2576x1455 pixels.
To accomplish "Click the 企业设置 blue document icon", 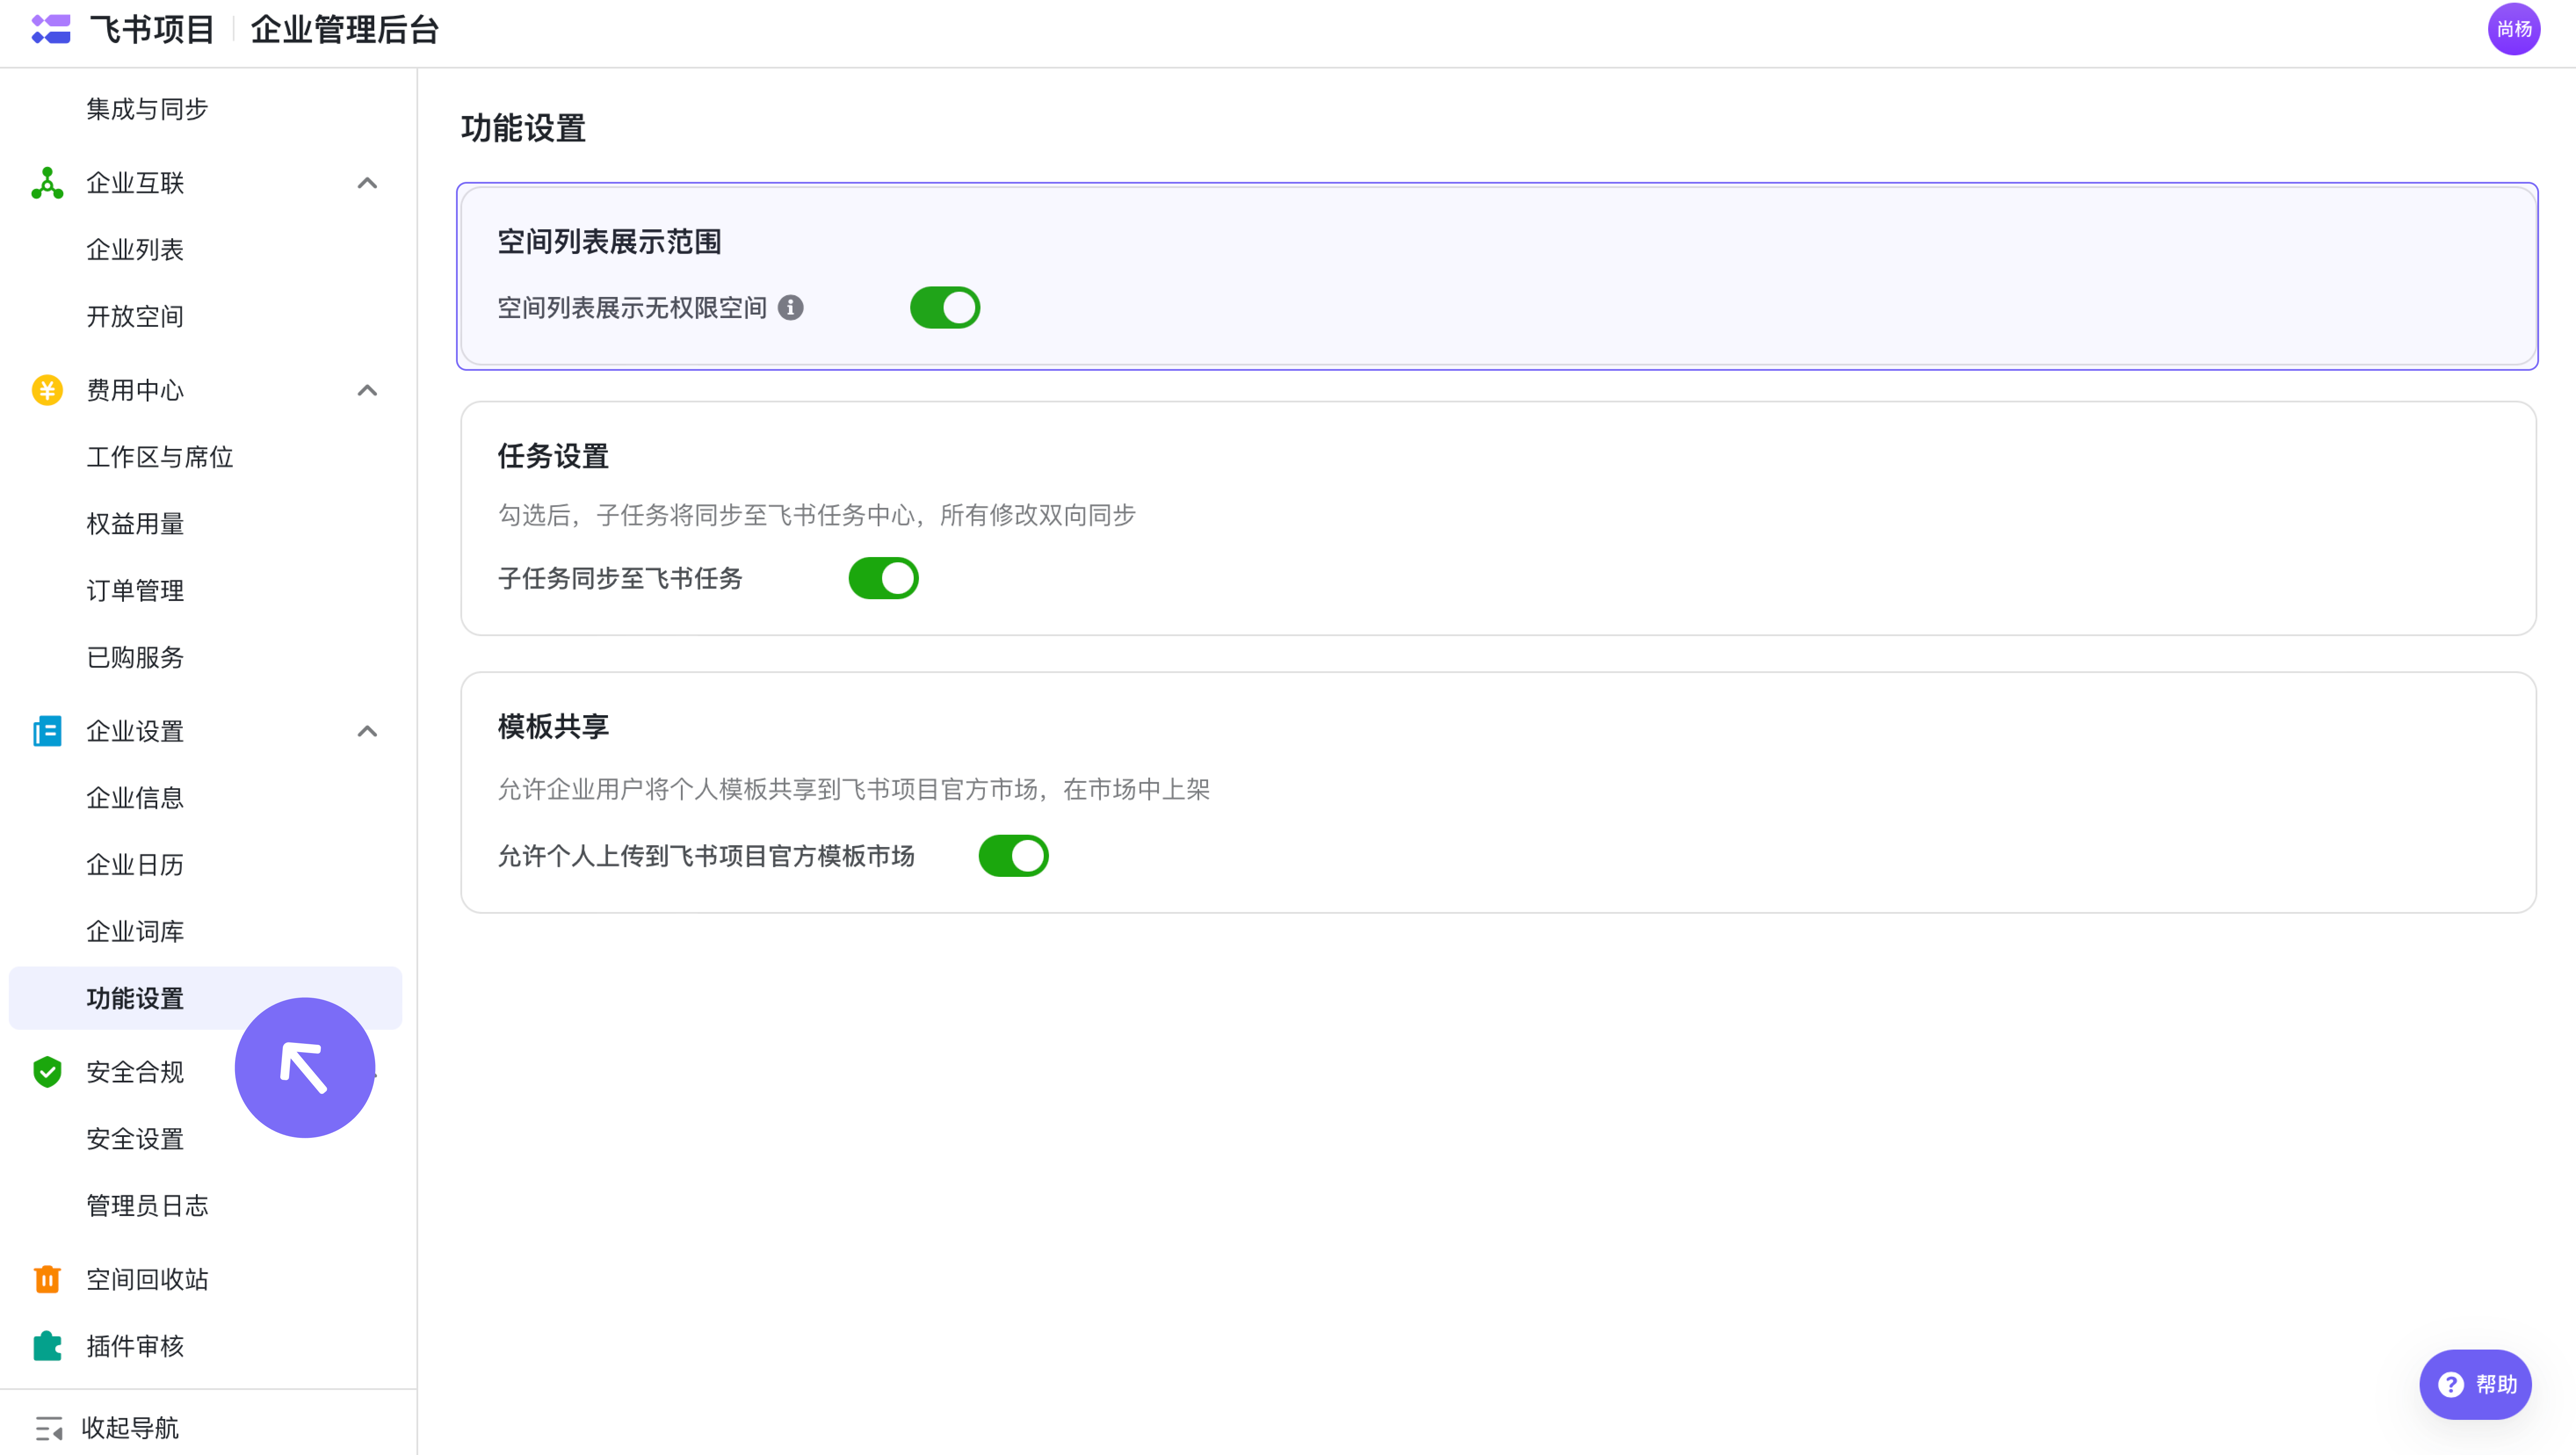I will click(x=47, y=731).
